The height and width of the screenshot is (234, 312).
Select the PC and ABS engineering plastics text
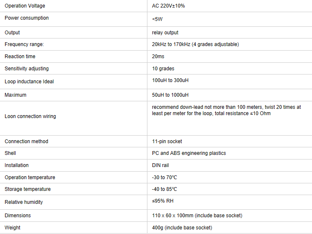(189, 153)
